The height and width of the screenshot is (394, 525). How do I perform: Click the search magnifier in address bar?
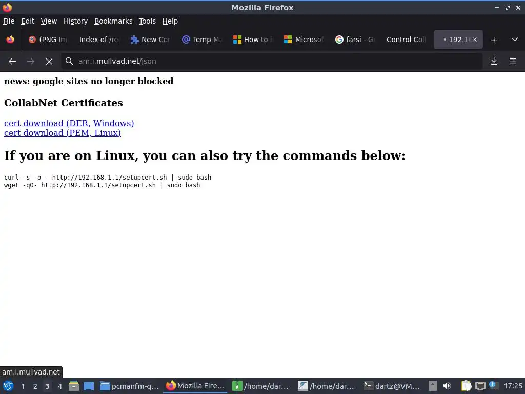[x=69, y=61]
